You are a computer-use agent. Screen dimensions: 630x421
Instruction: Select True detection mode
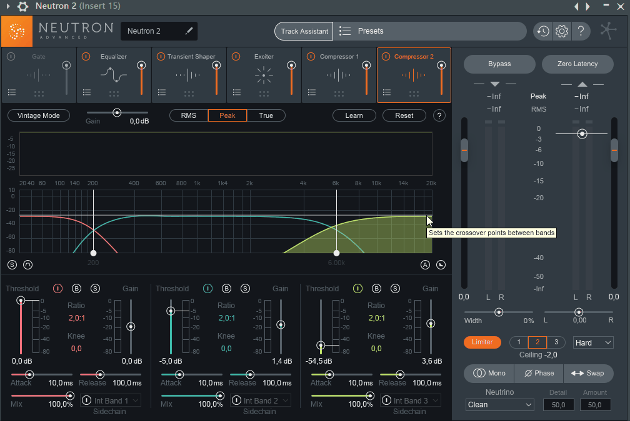tap(266, 115)
